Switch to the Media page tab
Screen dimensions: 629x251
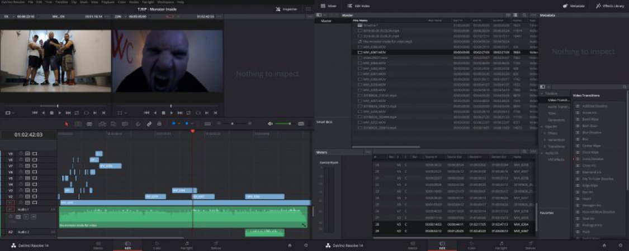98,245
